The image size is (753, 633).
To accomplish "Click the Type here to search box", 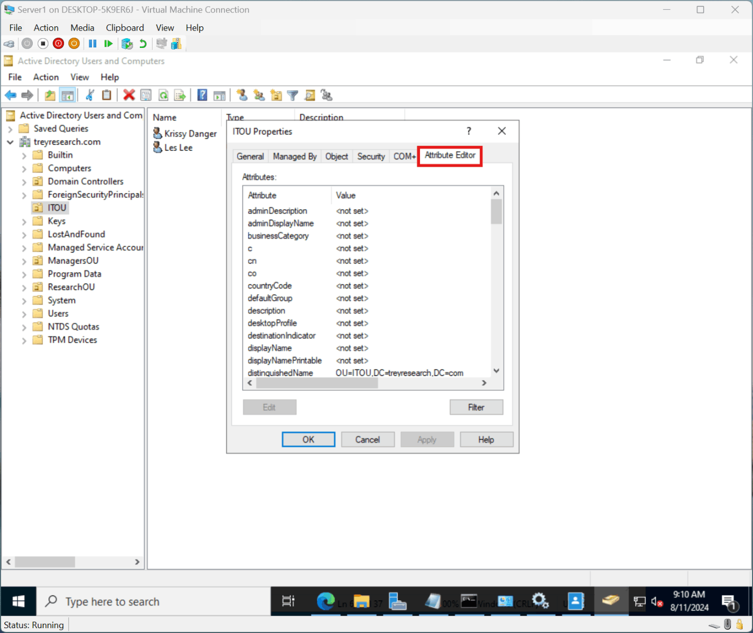I will [153, 602].
